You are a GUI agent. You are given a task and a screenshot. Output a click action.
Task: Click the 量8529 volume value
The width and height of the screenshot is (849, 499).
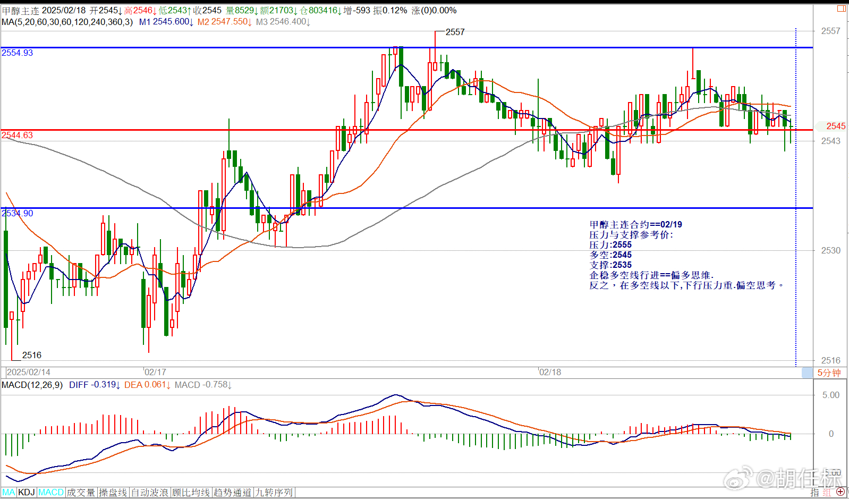(x=242, y=11)
